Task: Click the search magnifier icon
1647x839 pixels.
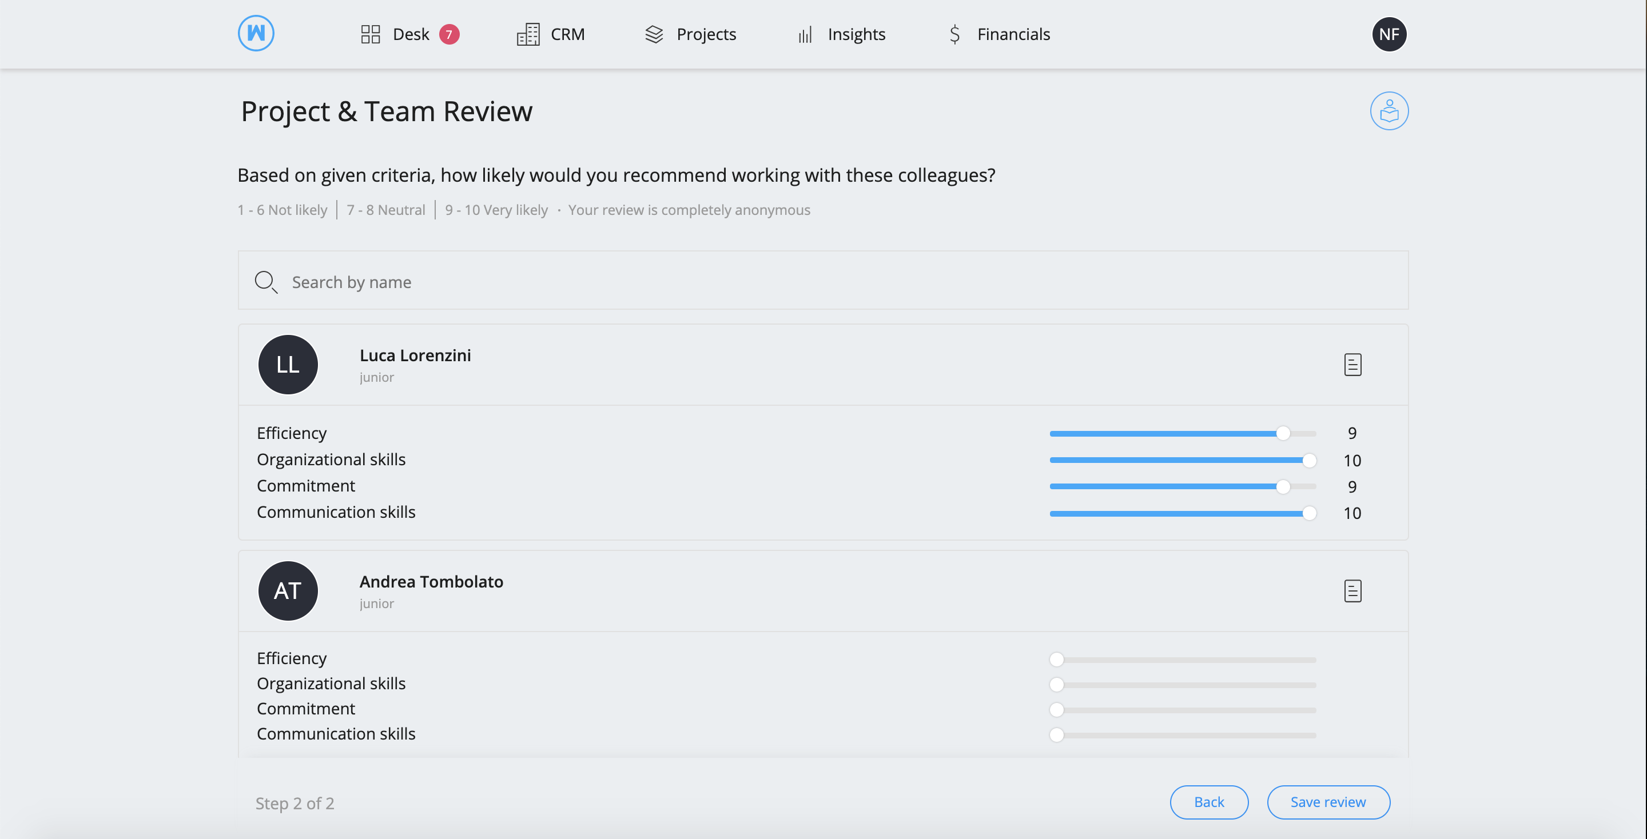Action: [x=266, y=282]
